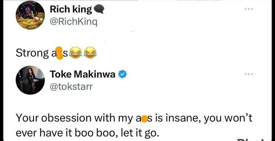
Task: Click the orange blot in "Strong a s"
Action: click(60, 53)
